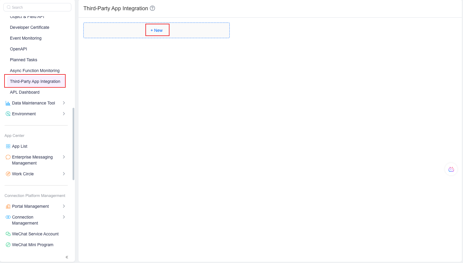Collapse the sidebar with the double-arrow control
Viewport: 463px width, 263px height.
(67, 257)
